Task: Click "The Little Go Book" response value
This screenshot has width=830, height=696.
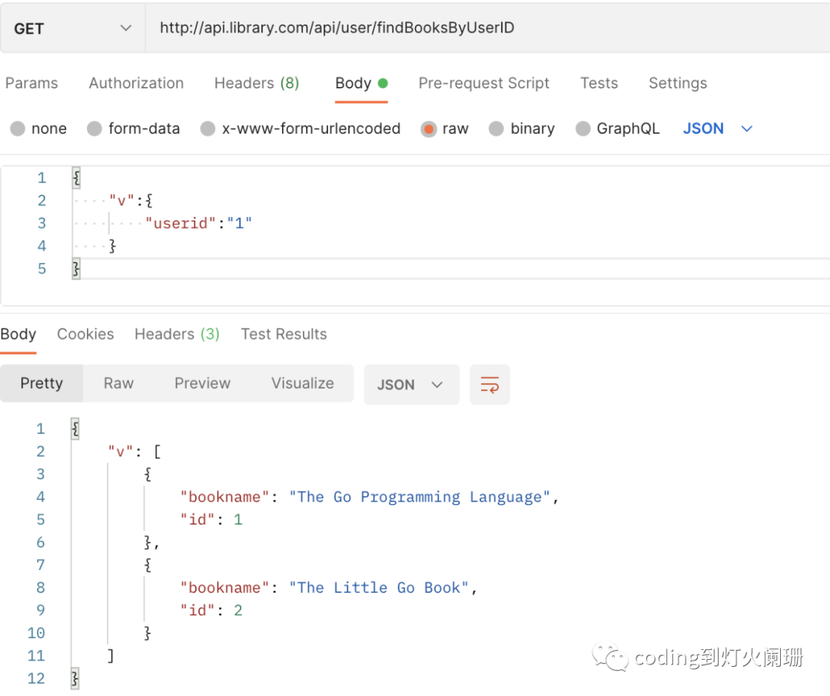Action: 378,588
